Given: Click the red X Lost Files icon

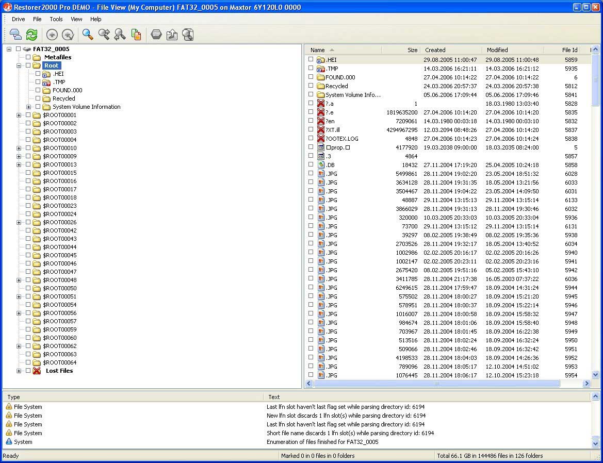Looking at the screenshot, I should click(x=37, y=371).
